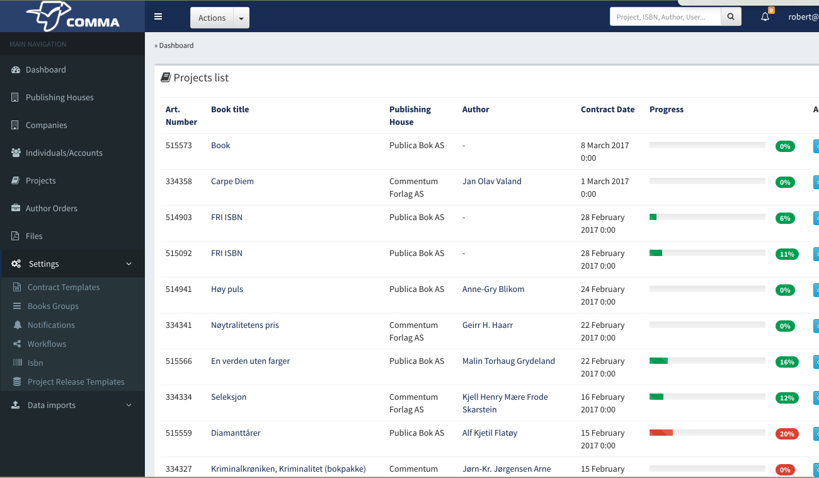Open the link titled Book

click(220, 146)
